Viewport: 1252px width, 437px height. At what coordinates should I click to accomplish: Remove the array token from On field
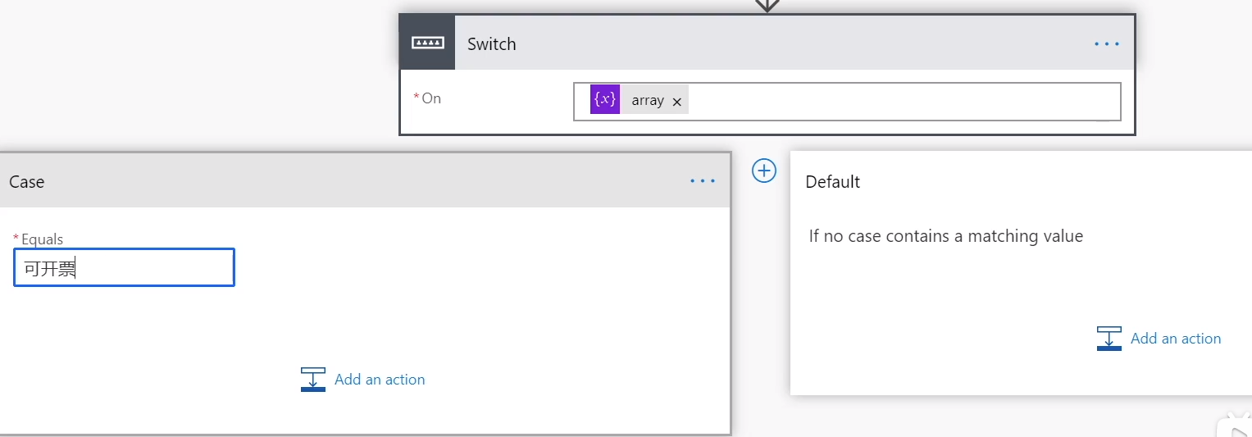[677, 102]
